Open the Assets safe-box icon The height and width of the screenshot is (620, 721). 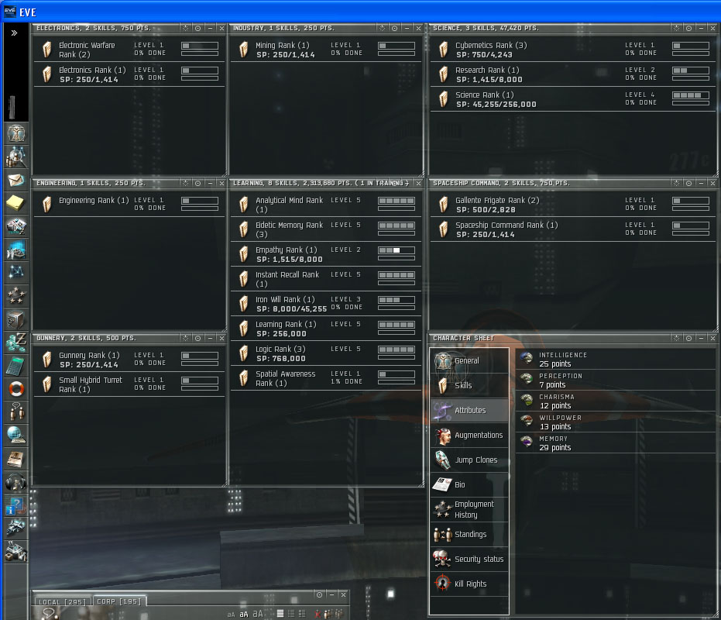(x=16, y=319)
